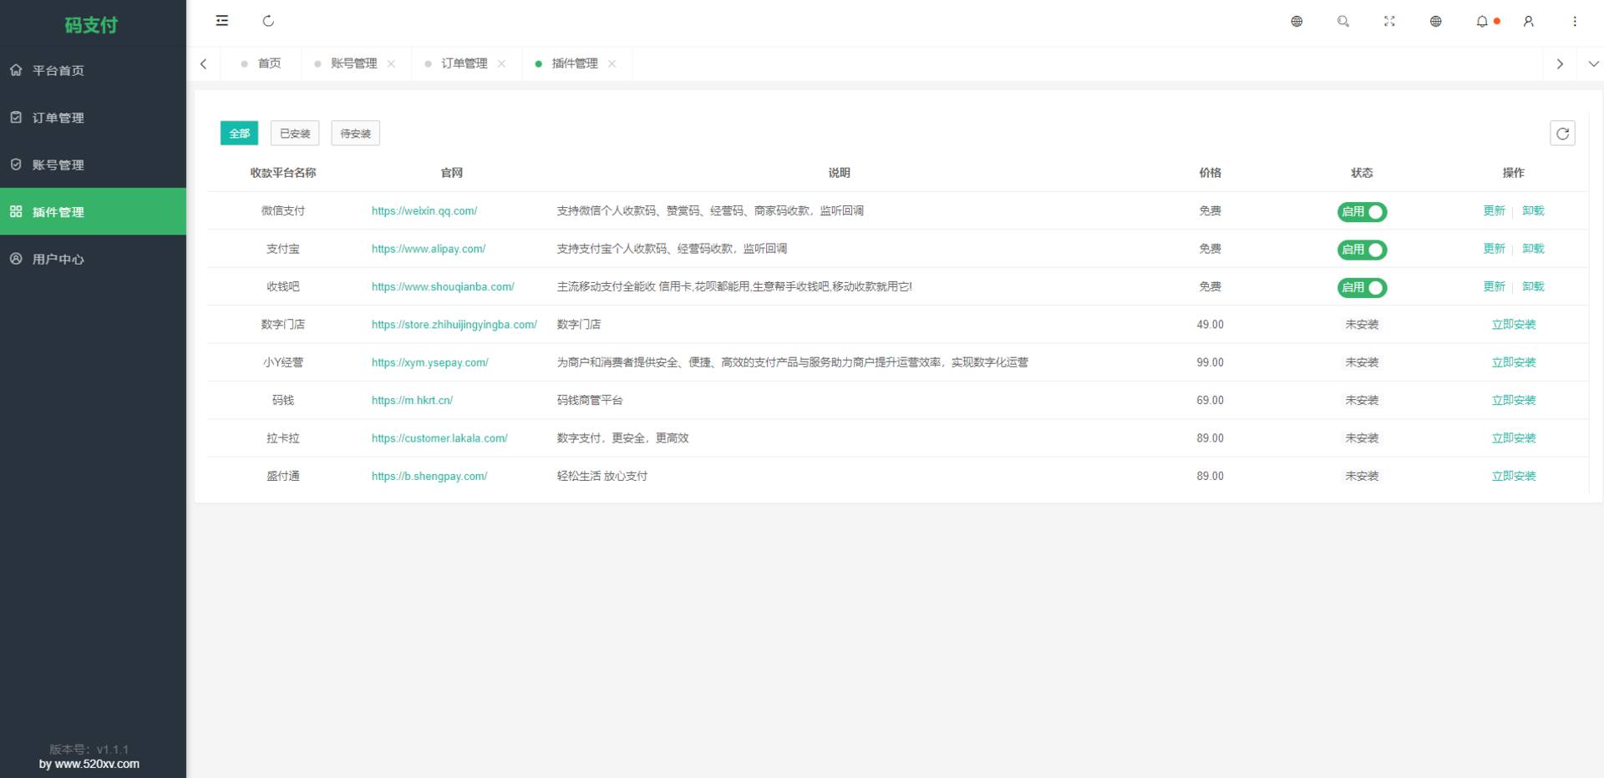Viewport: 1604px width, 778px height.
Task: Select the 已安装 filter button
Action: tap(293, 133)
